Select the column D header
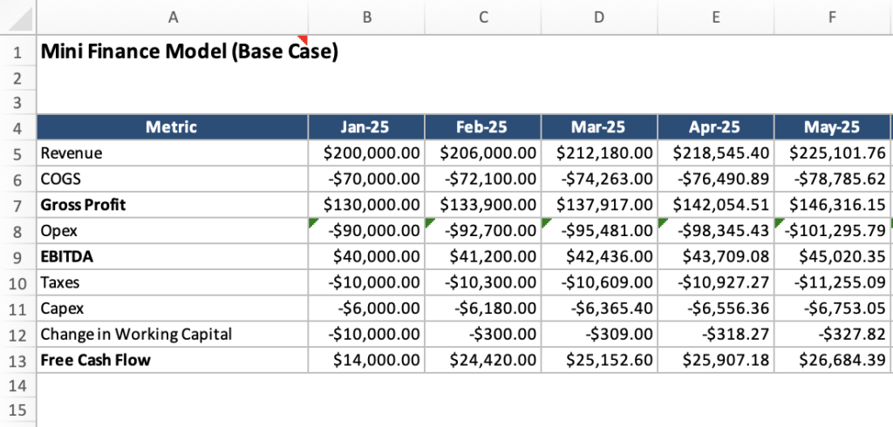 (x=598, y=16)
